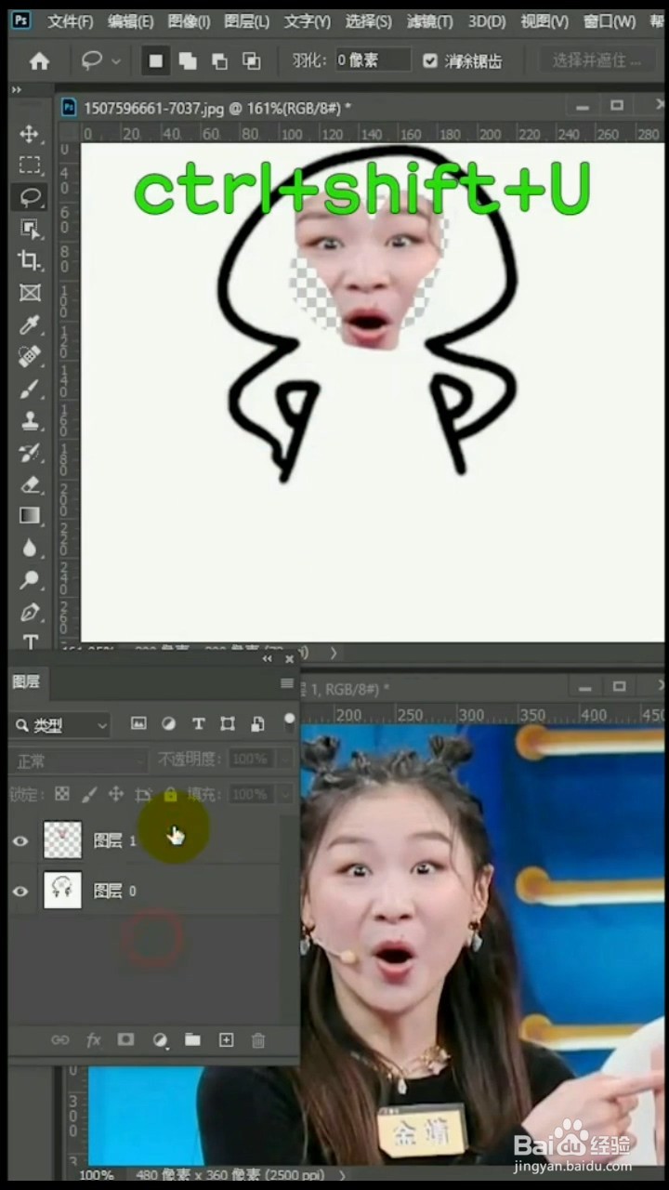Select the Pen tool
669x1190 pixels.
click(30, 612)
